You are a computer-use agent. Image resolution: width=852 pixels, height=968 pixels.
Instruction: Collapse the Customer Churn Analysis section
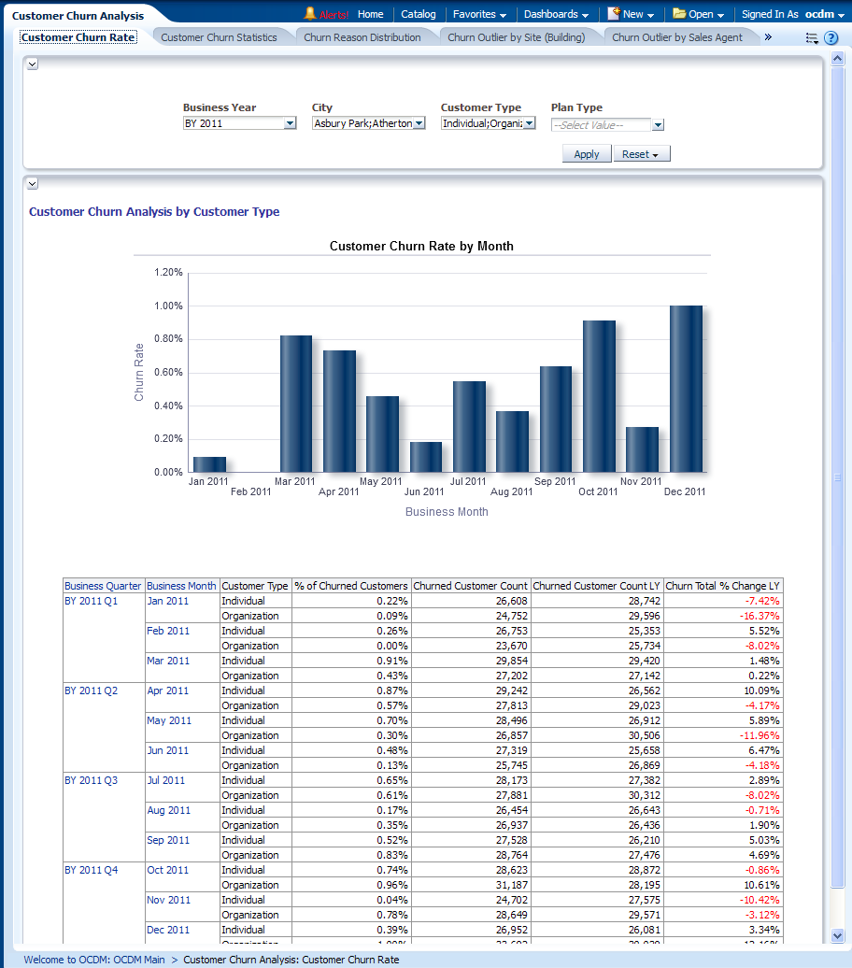coord(32,184)
